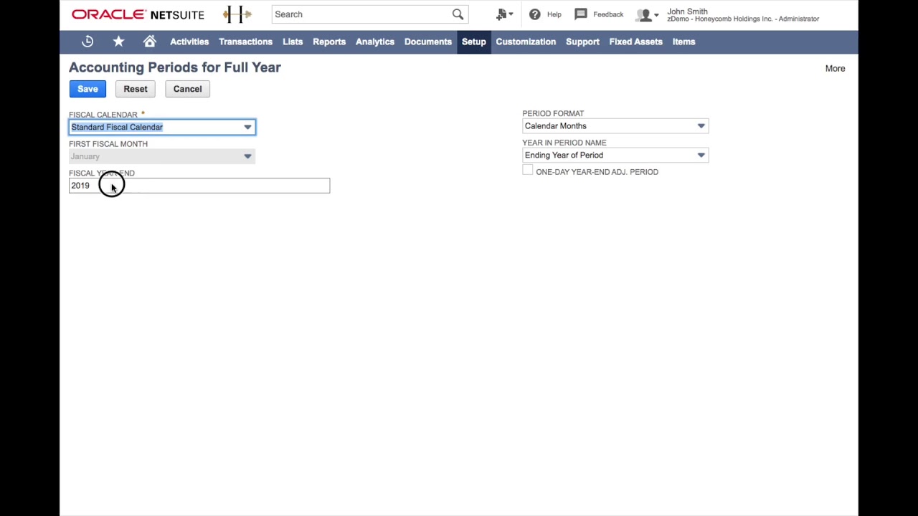This screenshot has width=918, height=516.
Task: Click the Save button
Action: (87, 89)
